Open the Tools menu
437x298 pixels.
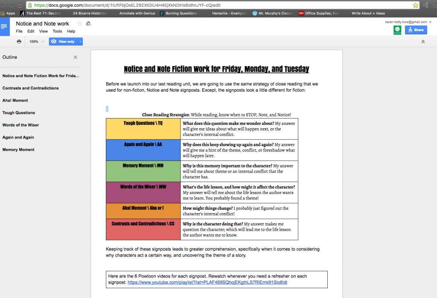tap(58, 31)
